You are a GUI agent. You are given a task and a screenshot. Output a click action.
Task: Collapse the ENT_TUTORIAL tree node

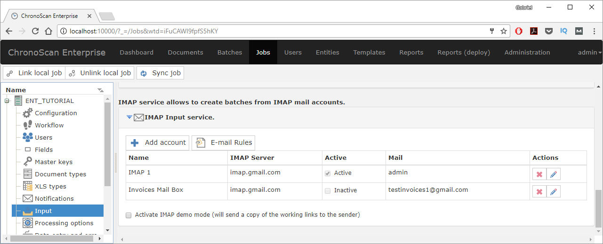coord(7,101)
